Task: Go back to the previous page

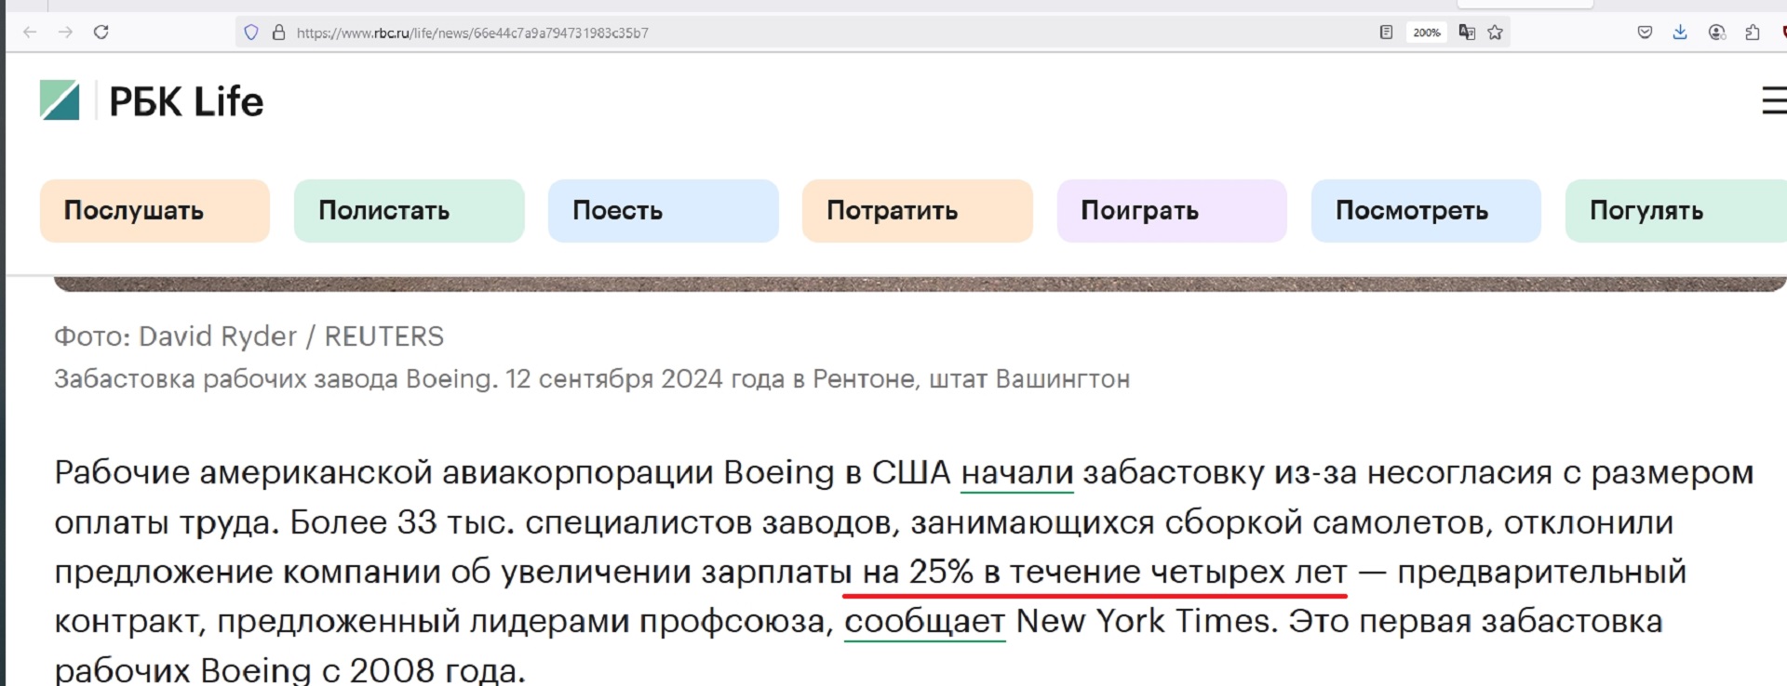Action: coord(30,33)
